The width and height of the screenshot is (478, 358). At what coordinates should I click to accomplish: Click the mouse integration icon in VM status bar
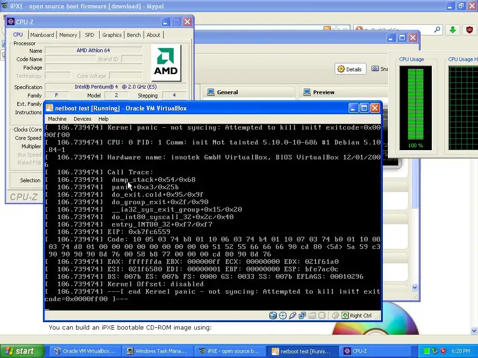click(335, 316)
